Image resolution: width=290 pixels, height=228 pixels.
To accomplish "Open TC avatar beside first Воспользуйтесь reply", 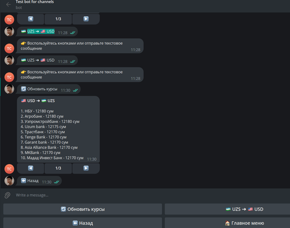I will [9, 48].
